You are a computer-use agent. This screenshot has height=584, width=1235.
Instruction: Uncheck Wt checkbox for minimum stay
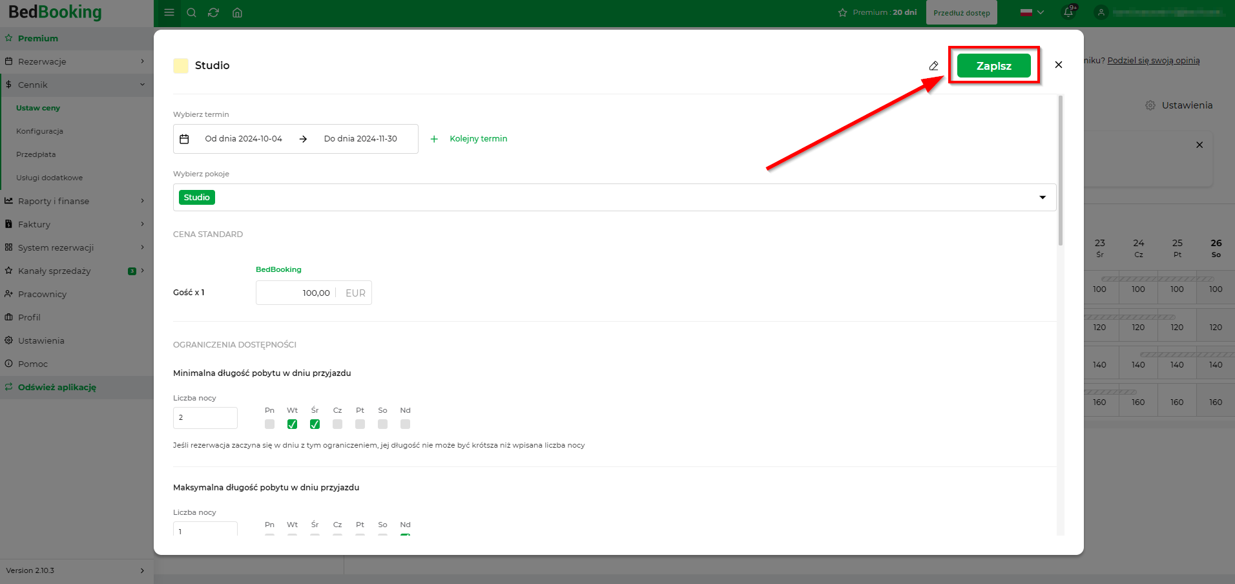293,424
